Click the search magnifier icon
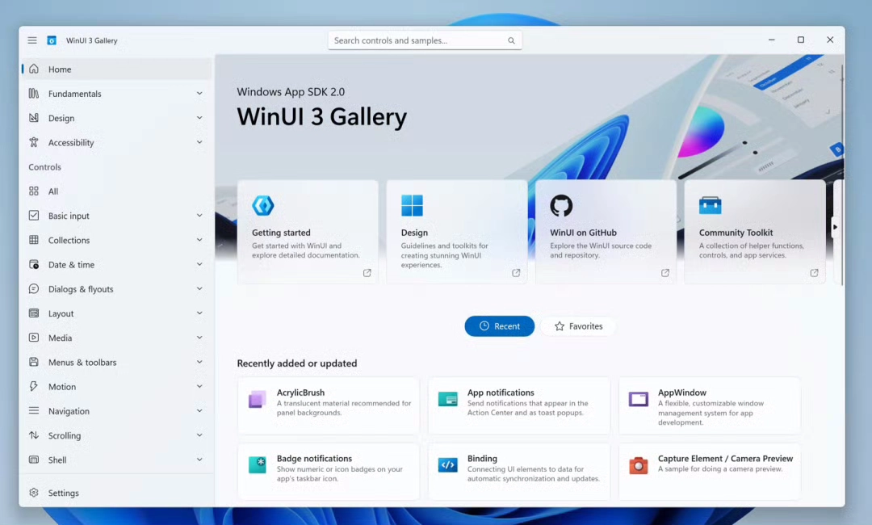 click(x=511, y=40)
